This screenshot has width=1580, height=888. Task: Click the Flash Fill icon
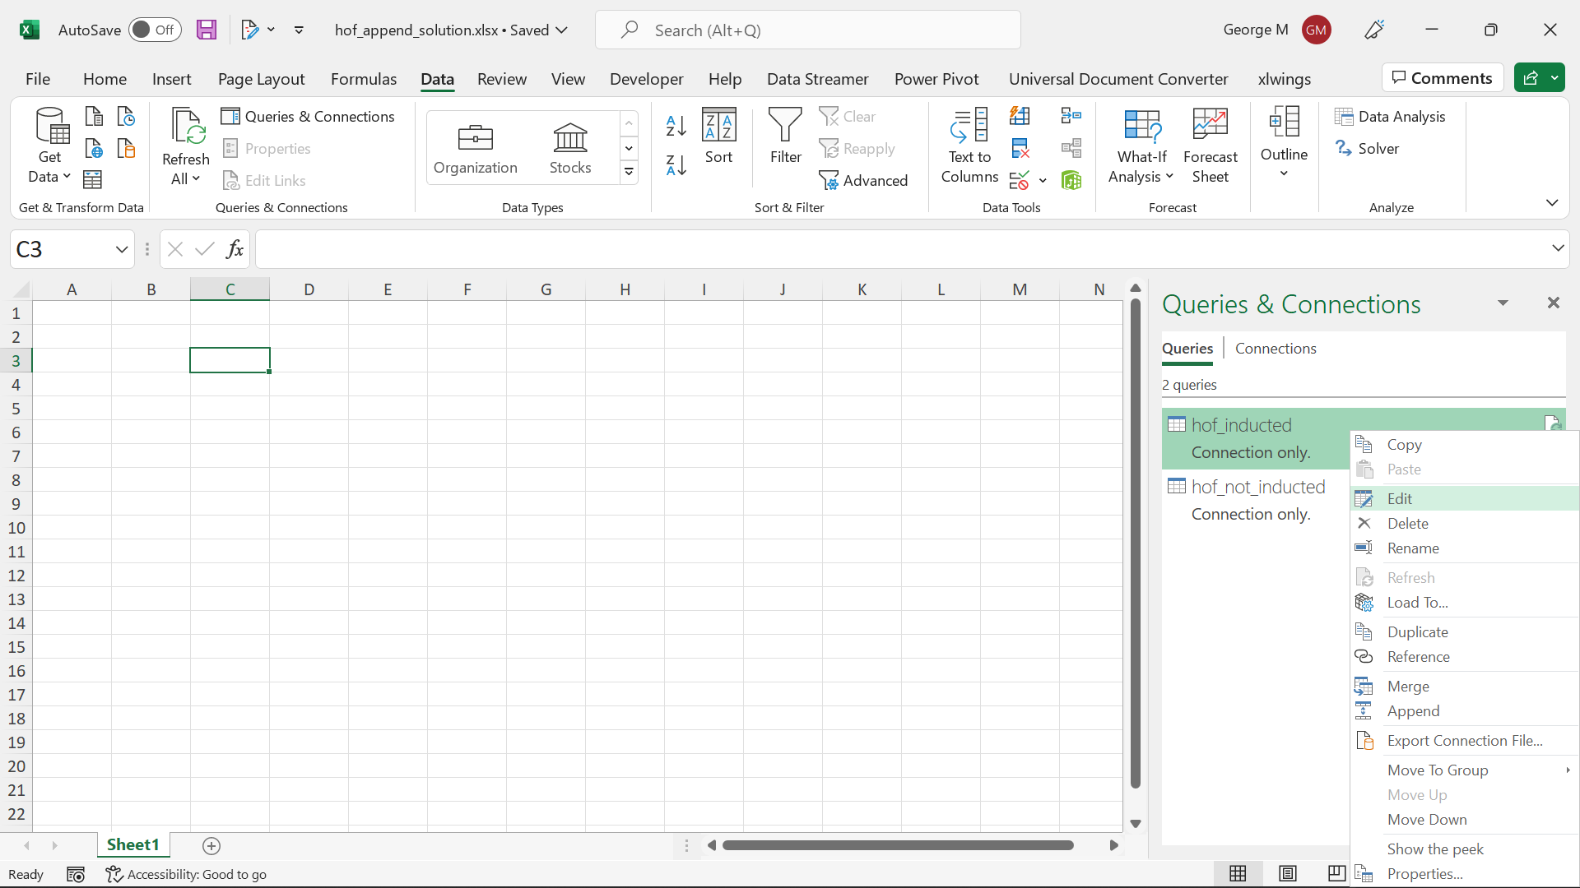pyautogui.click(x=1020, y=116)
